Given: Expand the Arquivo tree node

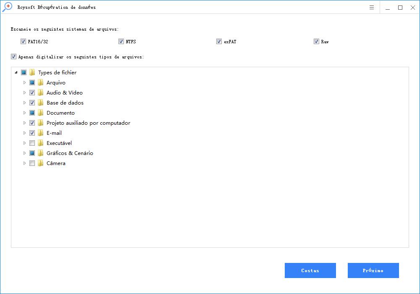Looking at the screenshot, I should tap(24, 82).
